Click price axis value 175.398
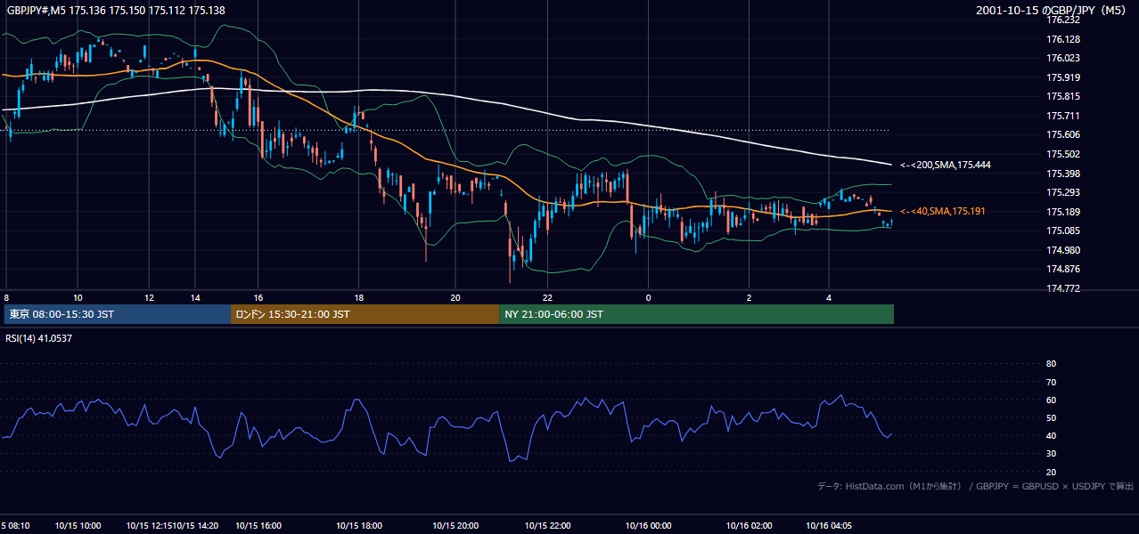 (x=1063, y=174)
